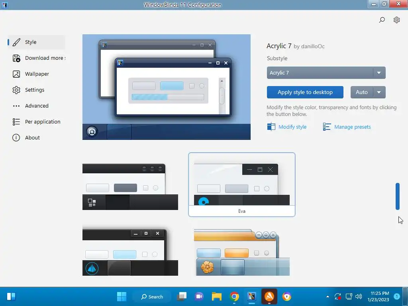
Task: Click the Wallpaper picture icon
Action: point(16,74)
